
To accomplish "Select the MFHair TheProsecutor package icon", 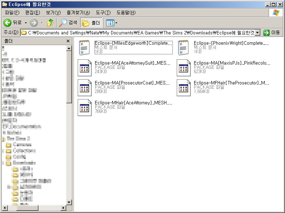I will (183, 88).
